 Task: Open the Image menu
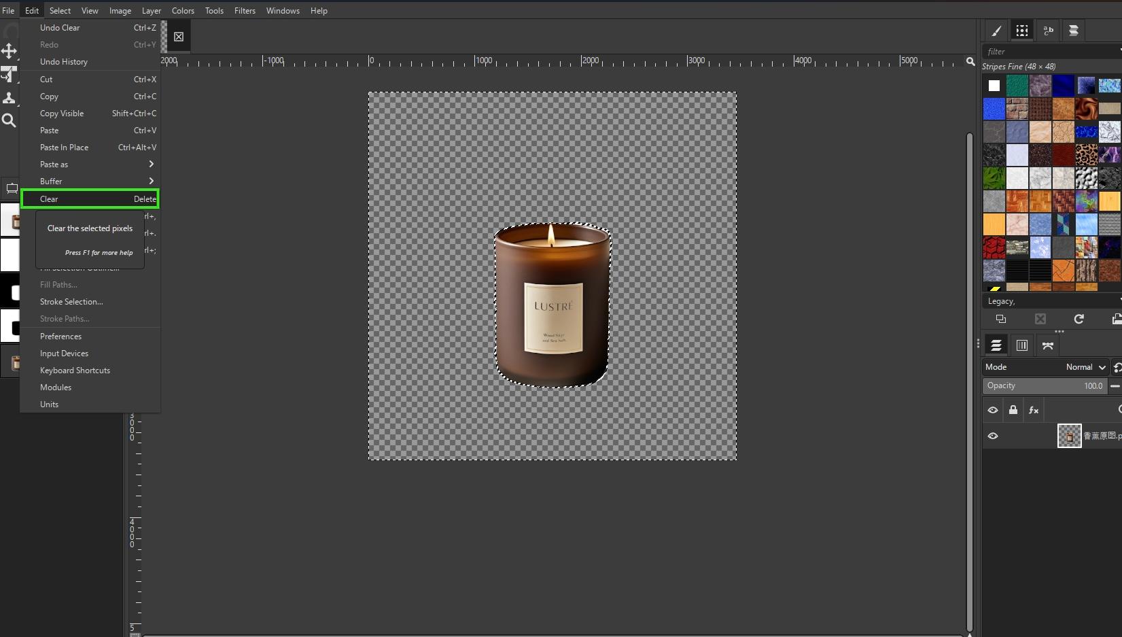coord(120,10)
